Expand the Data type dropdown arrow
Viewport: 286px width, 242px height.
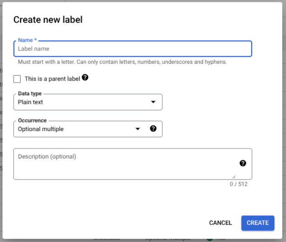coord(153,102)
